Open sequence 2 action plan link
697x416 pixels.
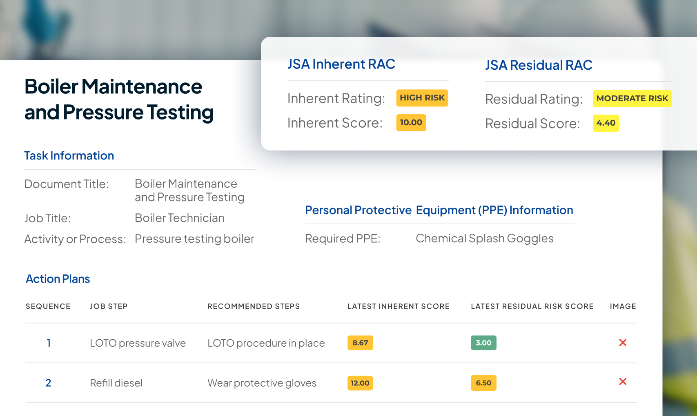click(x=48, y=383)
